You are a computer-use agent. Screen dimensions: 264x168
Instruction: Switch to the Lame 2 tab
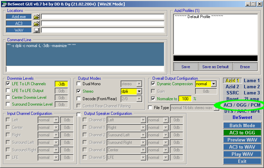tap(252, 87)
